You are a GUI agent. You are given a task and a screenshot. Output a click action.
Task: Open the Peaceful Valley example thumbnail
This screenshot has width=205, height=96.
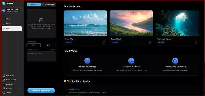point(131,23)
